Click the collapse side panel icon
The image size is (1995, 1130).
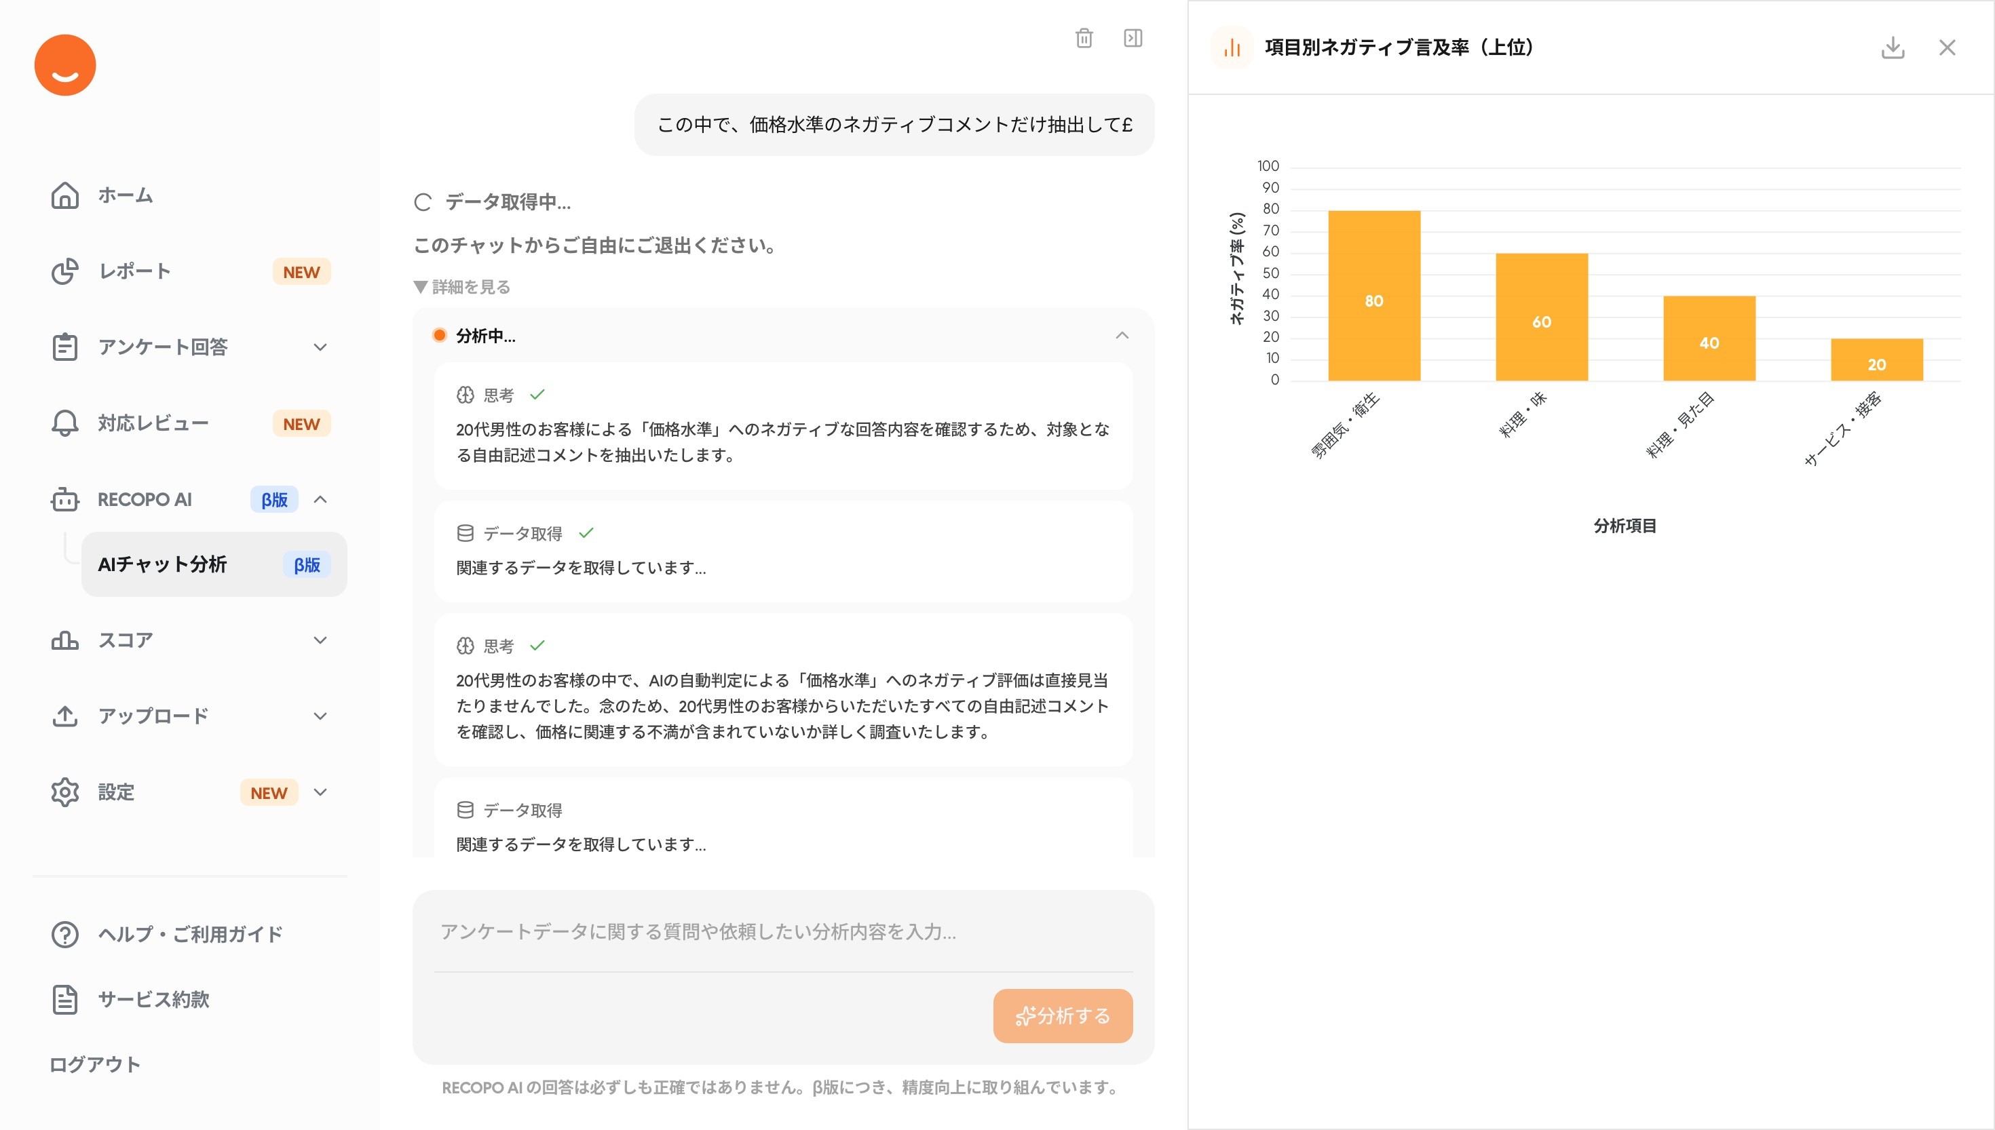click(x=1133, y=38)
